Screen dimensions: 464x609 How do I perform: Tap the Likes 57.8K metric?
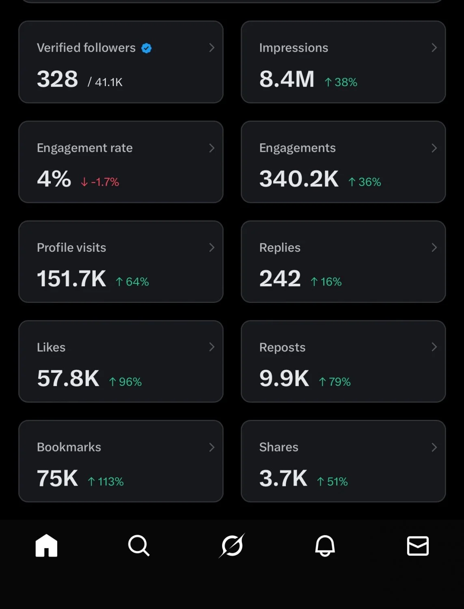pyautogui.click(x=68, y=378)
